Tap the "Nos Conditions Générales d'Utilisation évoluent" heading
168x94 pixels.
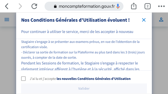75,20
